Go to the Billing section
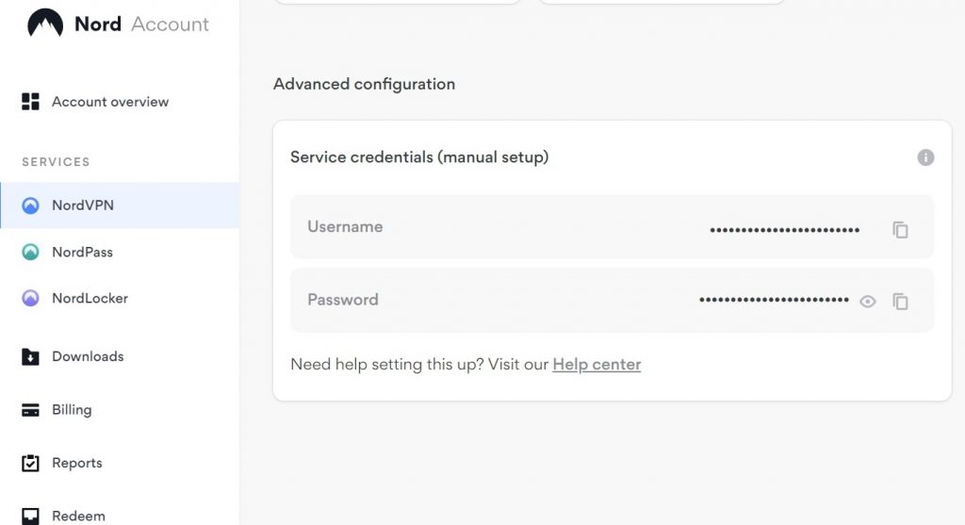Viewport: 965px width, 525px height. 72,410
